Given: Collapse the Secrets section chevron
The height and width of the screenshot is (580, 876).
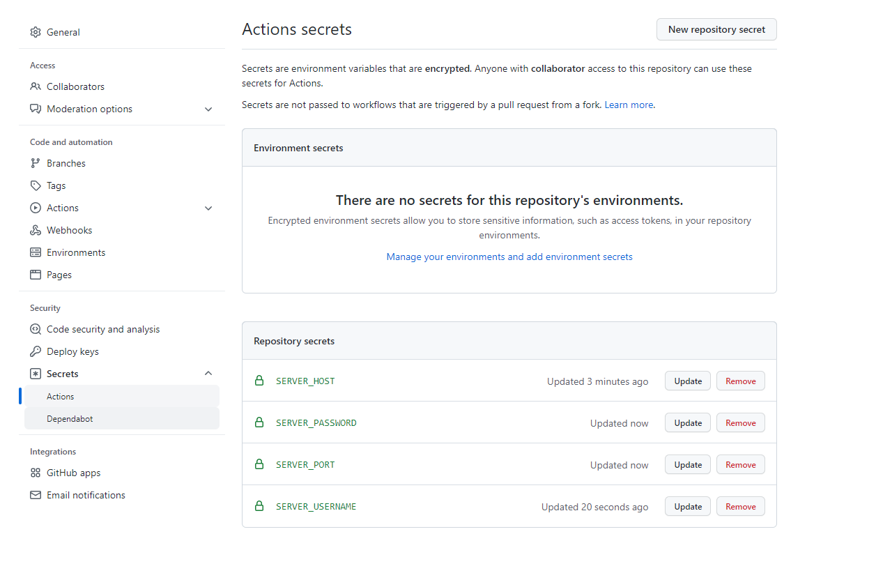Looking at the screenshot, I should pos(208,374).
